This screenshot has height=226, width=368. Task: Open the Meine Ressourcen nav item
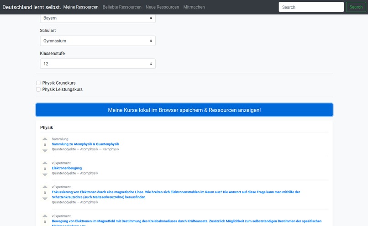click(x=81, y=7)
